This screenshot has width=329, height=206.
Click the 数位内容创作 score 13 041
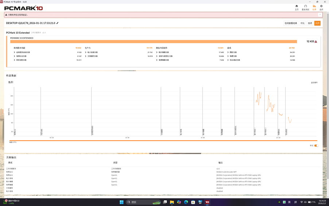pos(221,48)
